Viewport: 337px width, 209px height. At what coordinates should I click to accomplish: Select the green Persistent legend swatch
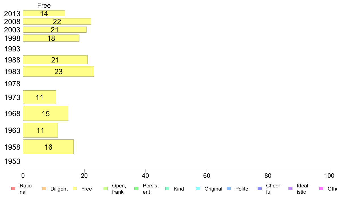pos(136,189)
